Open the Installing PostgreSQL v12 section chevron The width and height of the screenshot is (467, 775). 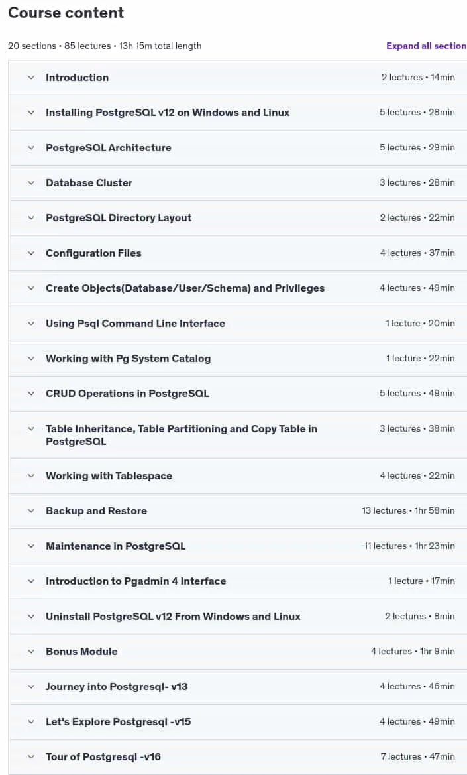tap(31, 113)
